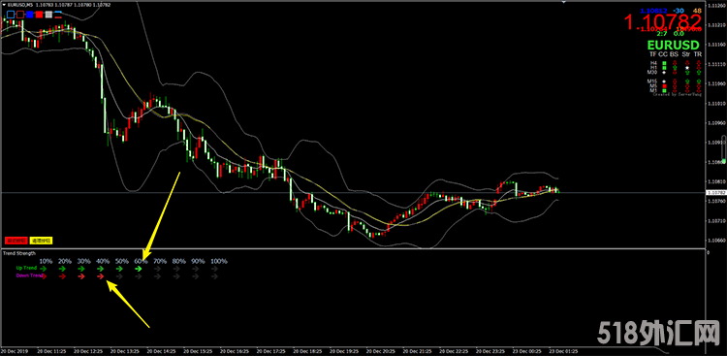Click the bright green Up Trend arrow under 60%
The width and height of the screenshot is (727, 356).
click(139, 269)
